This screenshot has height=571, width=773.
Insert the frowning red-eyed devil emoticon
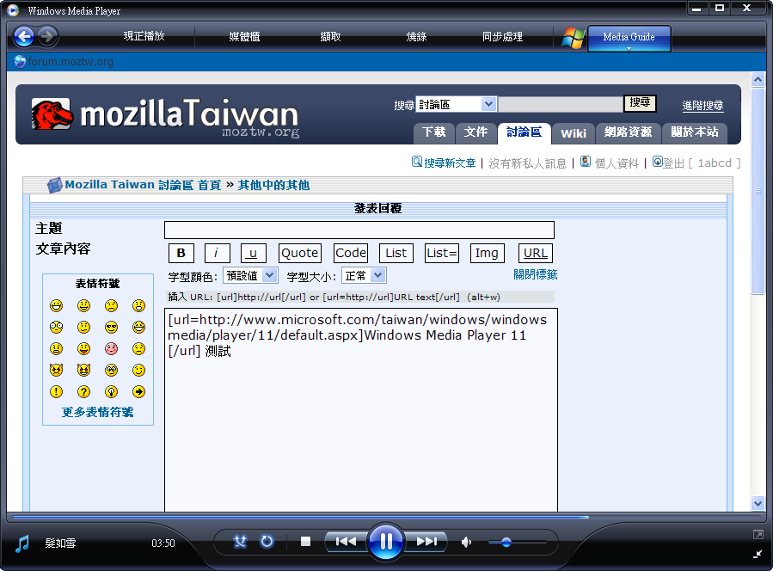click(x=56, y=370)
